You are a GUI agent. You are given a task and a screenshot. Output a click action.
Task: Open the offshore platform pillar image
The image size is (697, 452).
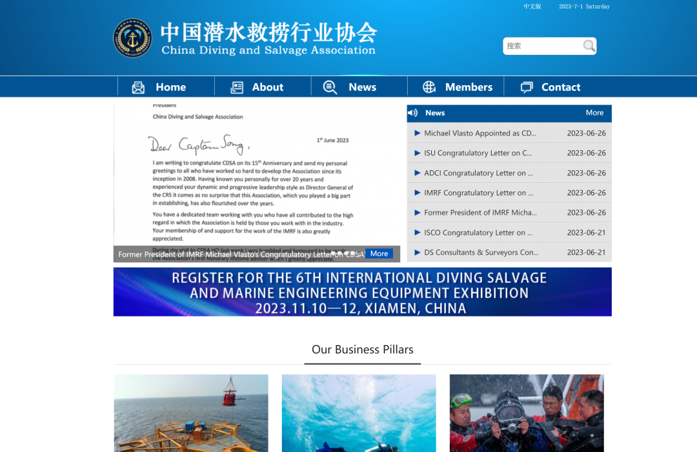191,413
